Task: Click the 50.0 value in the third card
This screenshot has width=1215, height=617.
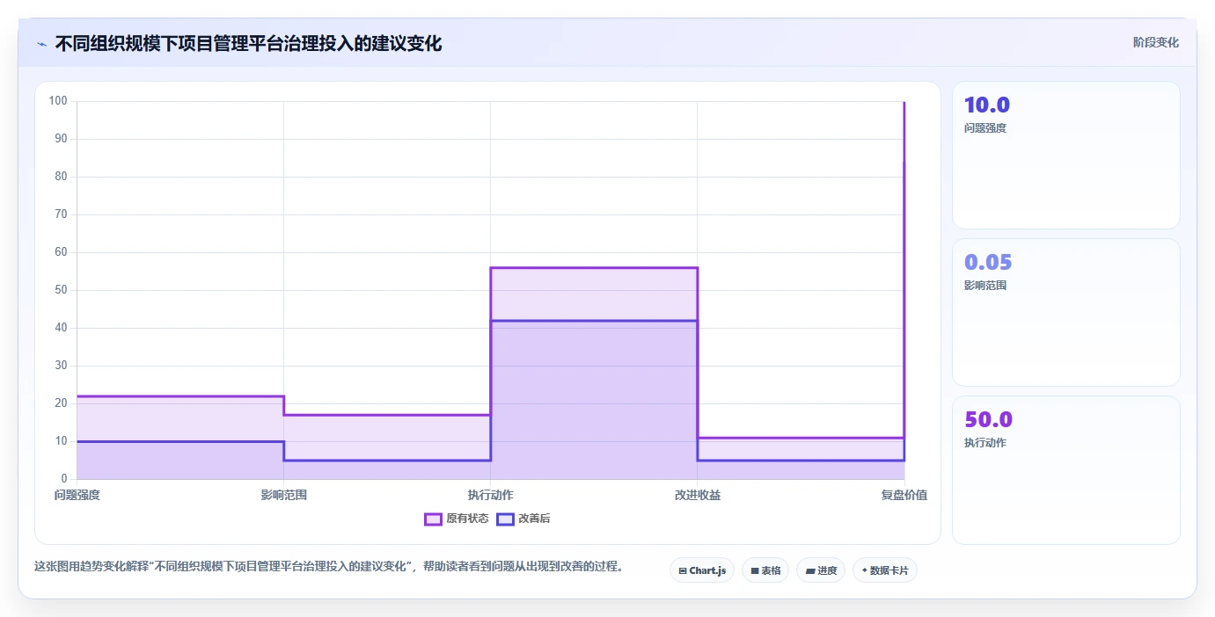Action: tap(988, 420)
